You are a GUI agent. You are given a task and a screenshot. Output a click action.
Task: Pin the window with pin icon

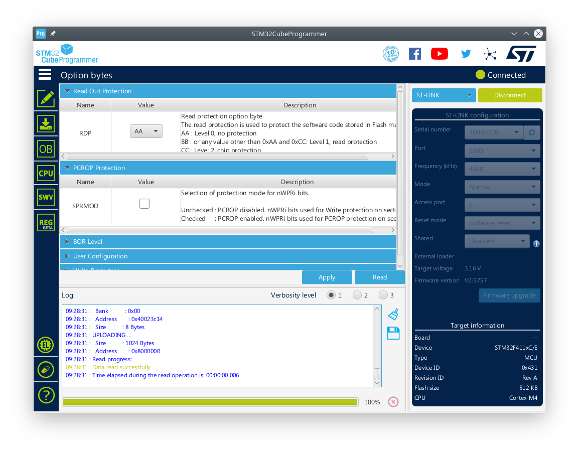tap(53, 34)
